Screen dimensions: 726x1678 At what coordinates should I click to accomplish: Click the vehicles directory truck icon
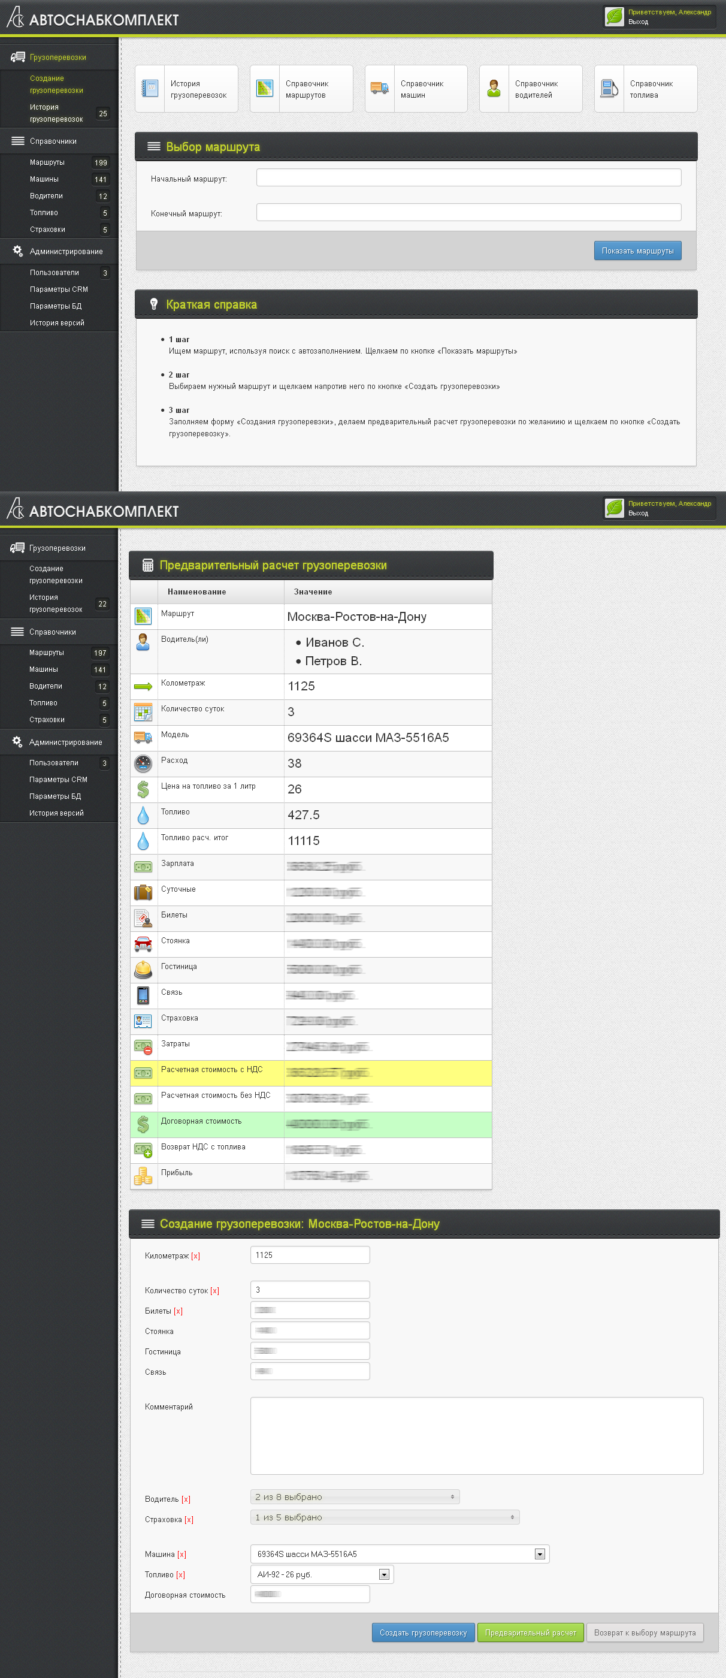point(380,89)
